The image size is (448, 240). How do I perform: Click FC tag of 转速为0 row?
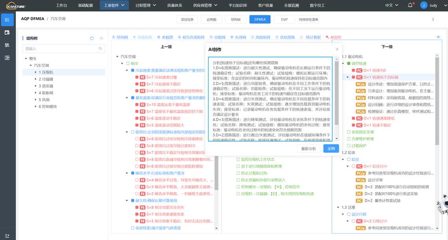pyautogui.click(x=359, y=70)
